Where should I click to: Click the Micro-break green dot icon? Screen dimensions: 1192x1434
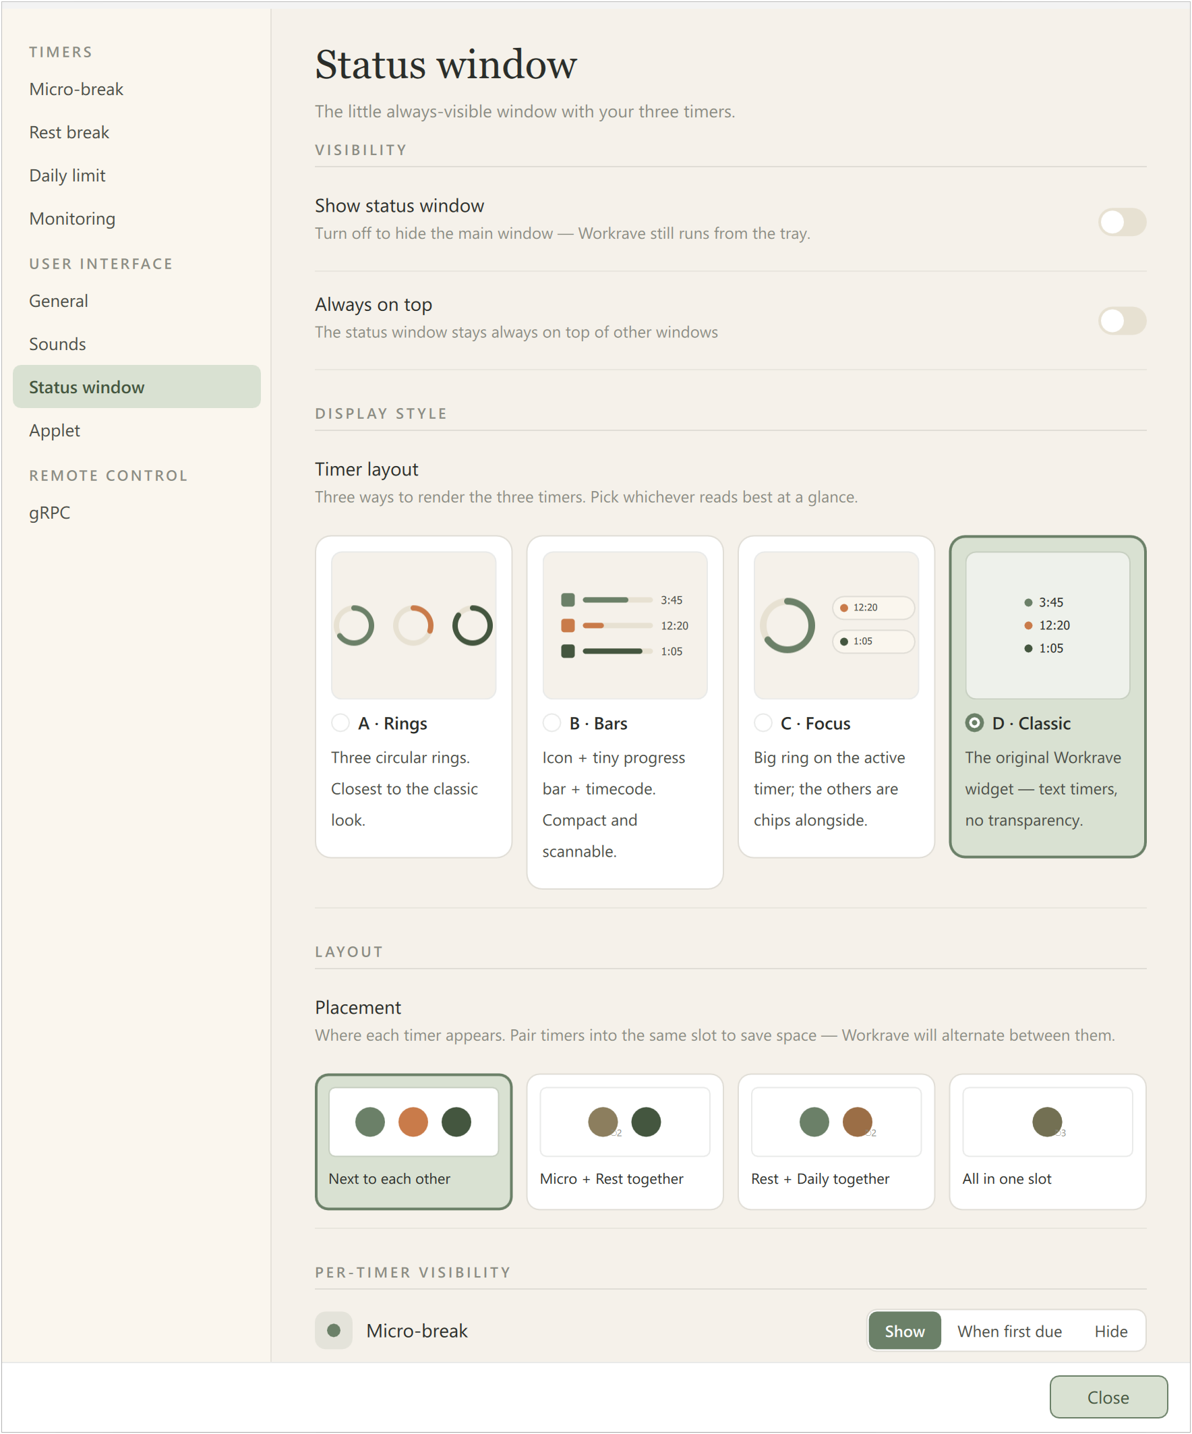(334, 1330)
